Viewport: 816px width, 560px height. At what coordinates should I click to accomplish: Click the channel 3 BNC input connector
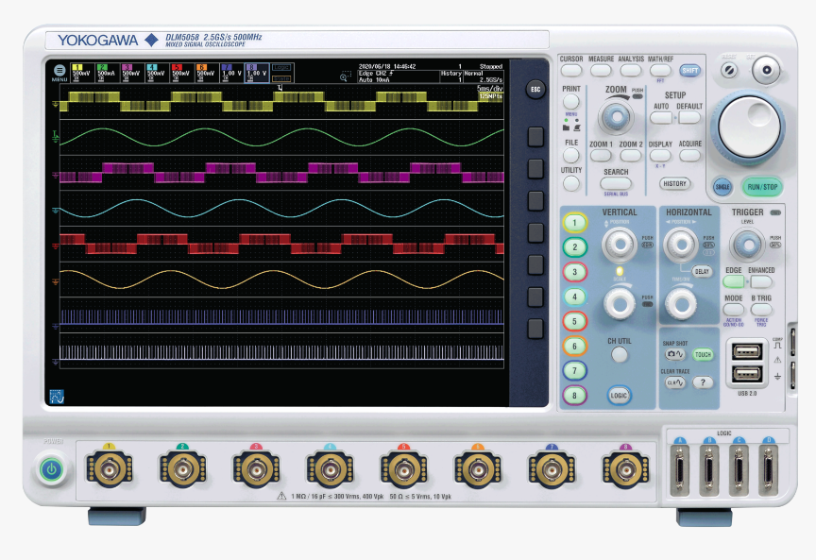[256, 467]
